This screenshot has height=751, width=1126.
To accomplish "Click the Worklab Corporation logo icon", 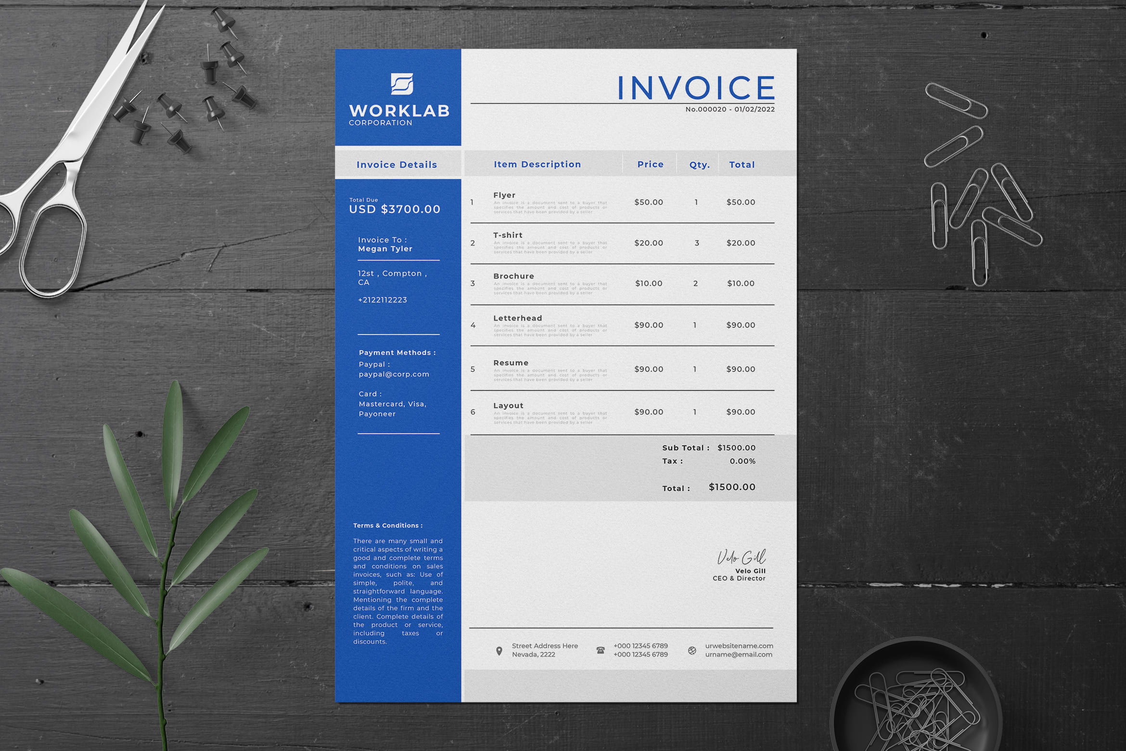I will (402, 84).
